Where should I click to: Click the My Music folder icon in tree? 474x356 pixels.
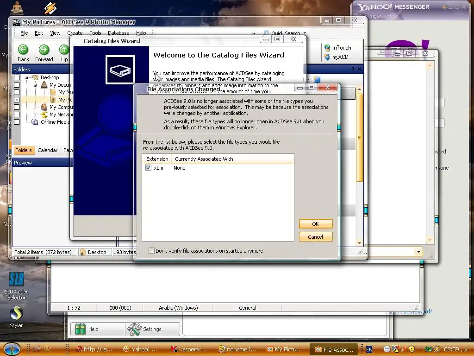pyautogui.click(x=53, y=92)
